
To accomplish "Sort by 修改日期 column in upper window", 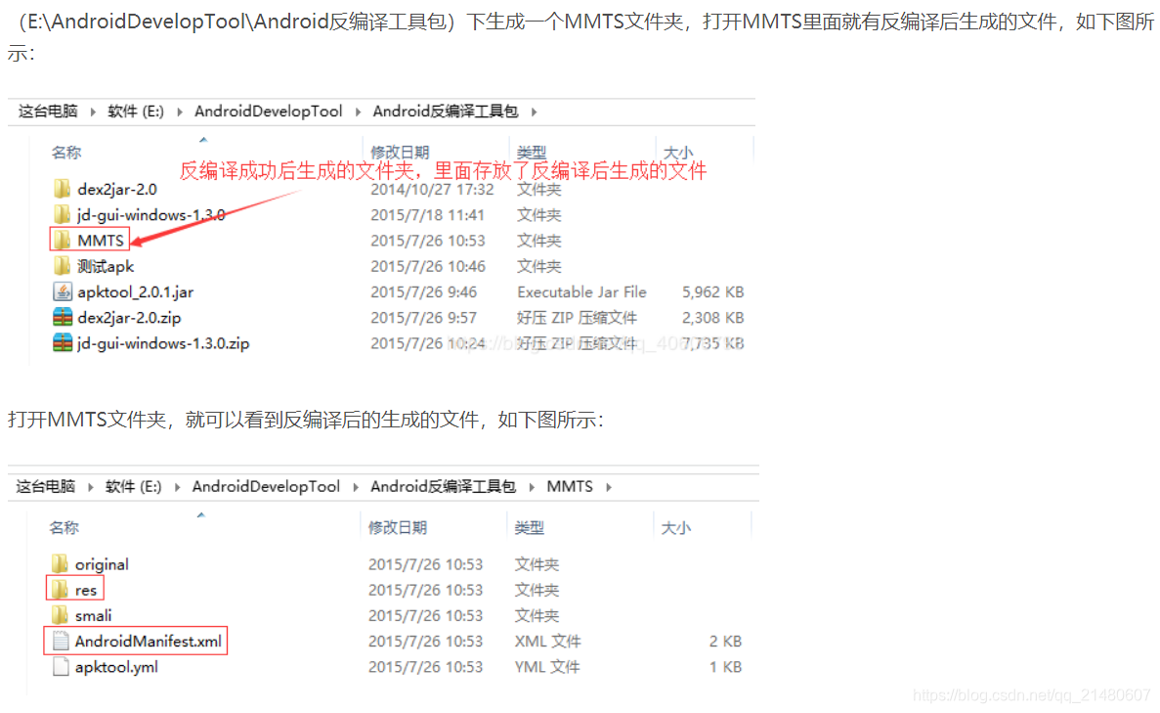I will click(x=400, y=153).
